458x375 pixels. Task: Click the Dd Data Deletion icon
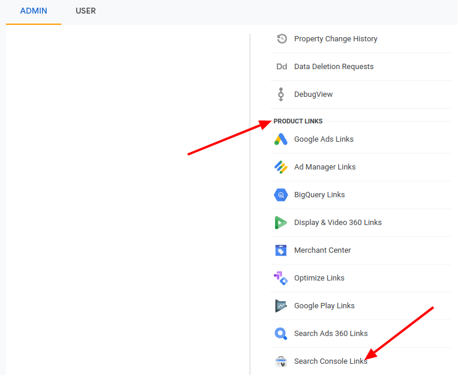click(282, 67)
